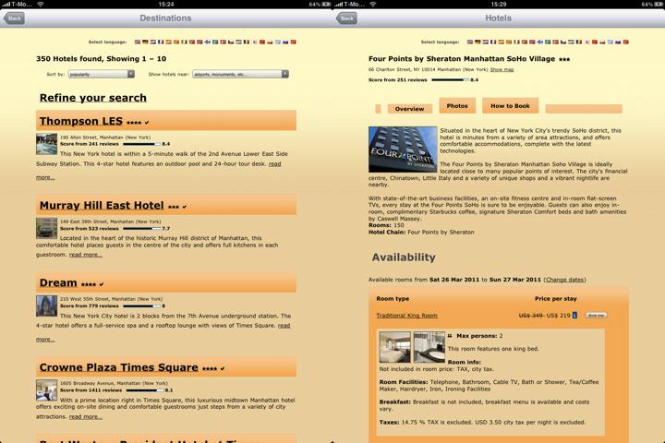
Task: Click Murray Hill East score bar showing 7.7
Action: (141, 229)
